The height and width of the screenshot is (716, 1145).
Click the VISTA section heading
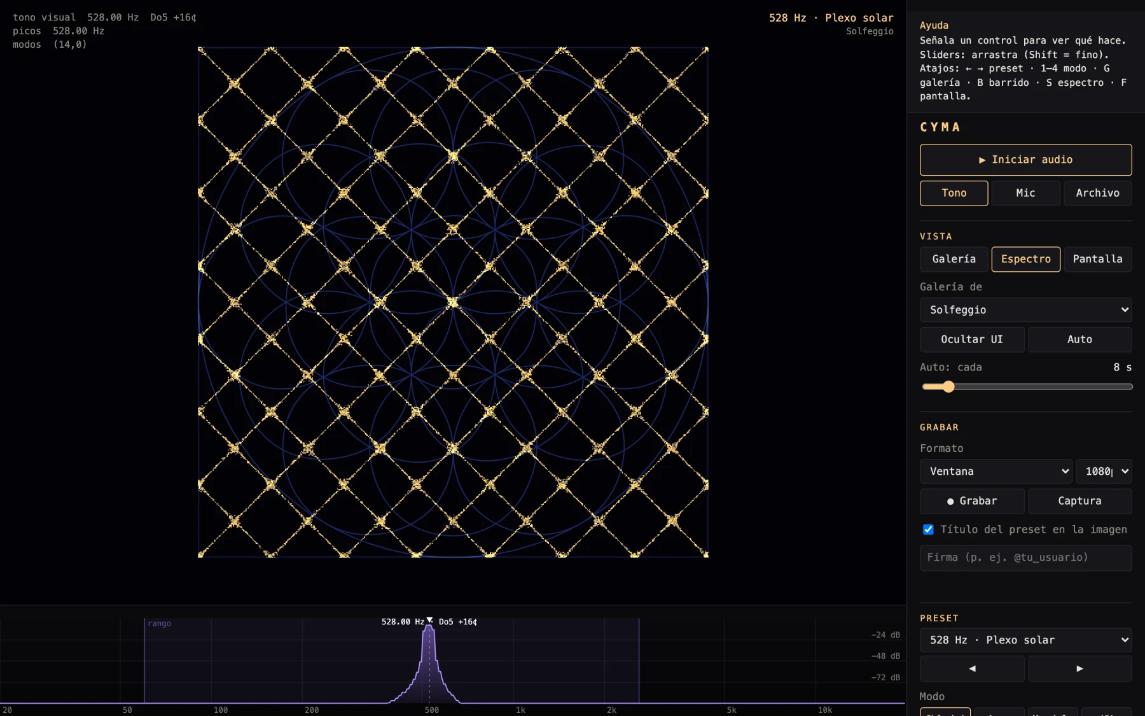pos(936,237)
